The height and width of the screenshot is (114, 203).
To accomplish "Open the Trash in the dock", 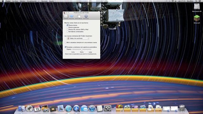I will coord(182,108).
